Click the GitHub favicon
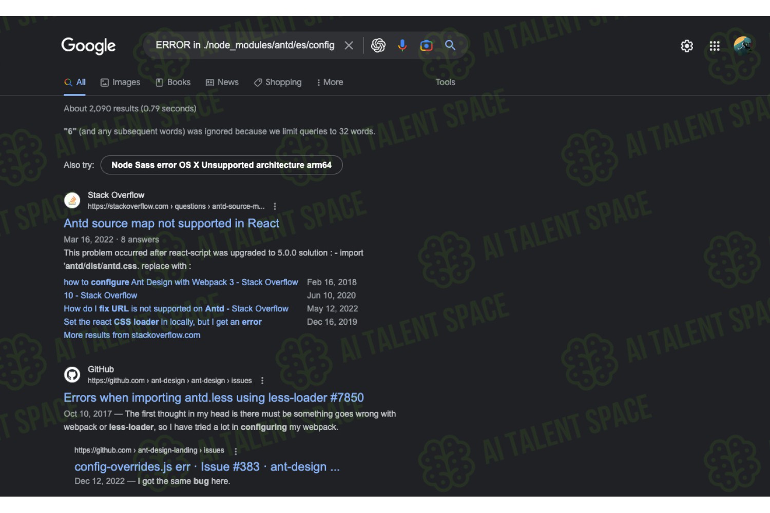This screenshot has height=513, width=770. tap(72, 375)
